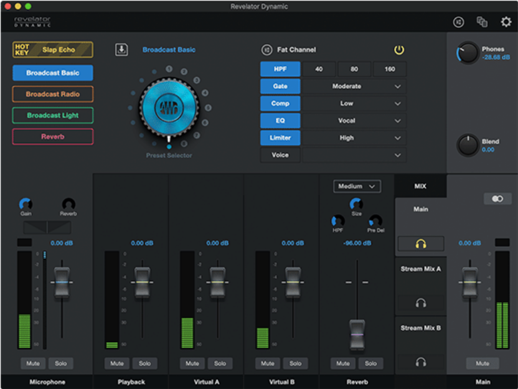The width and height of the screenshot is (518, 389).
Task: Click the Phones volume knob
Action: pyautogui.click(x=467, y=54)
